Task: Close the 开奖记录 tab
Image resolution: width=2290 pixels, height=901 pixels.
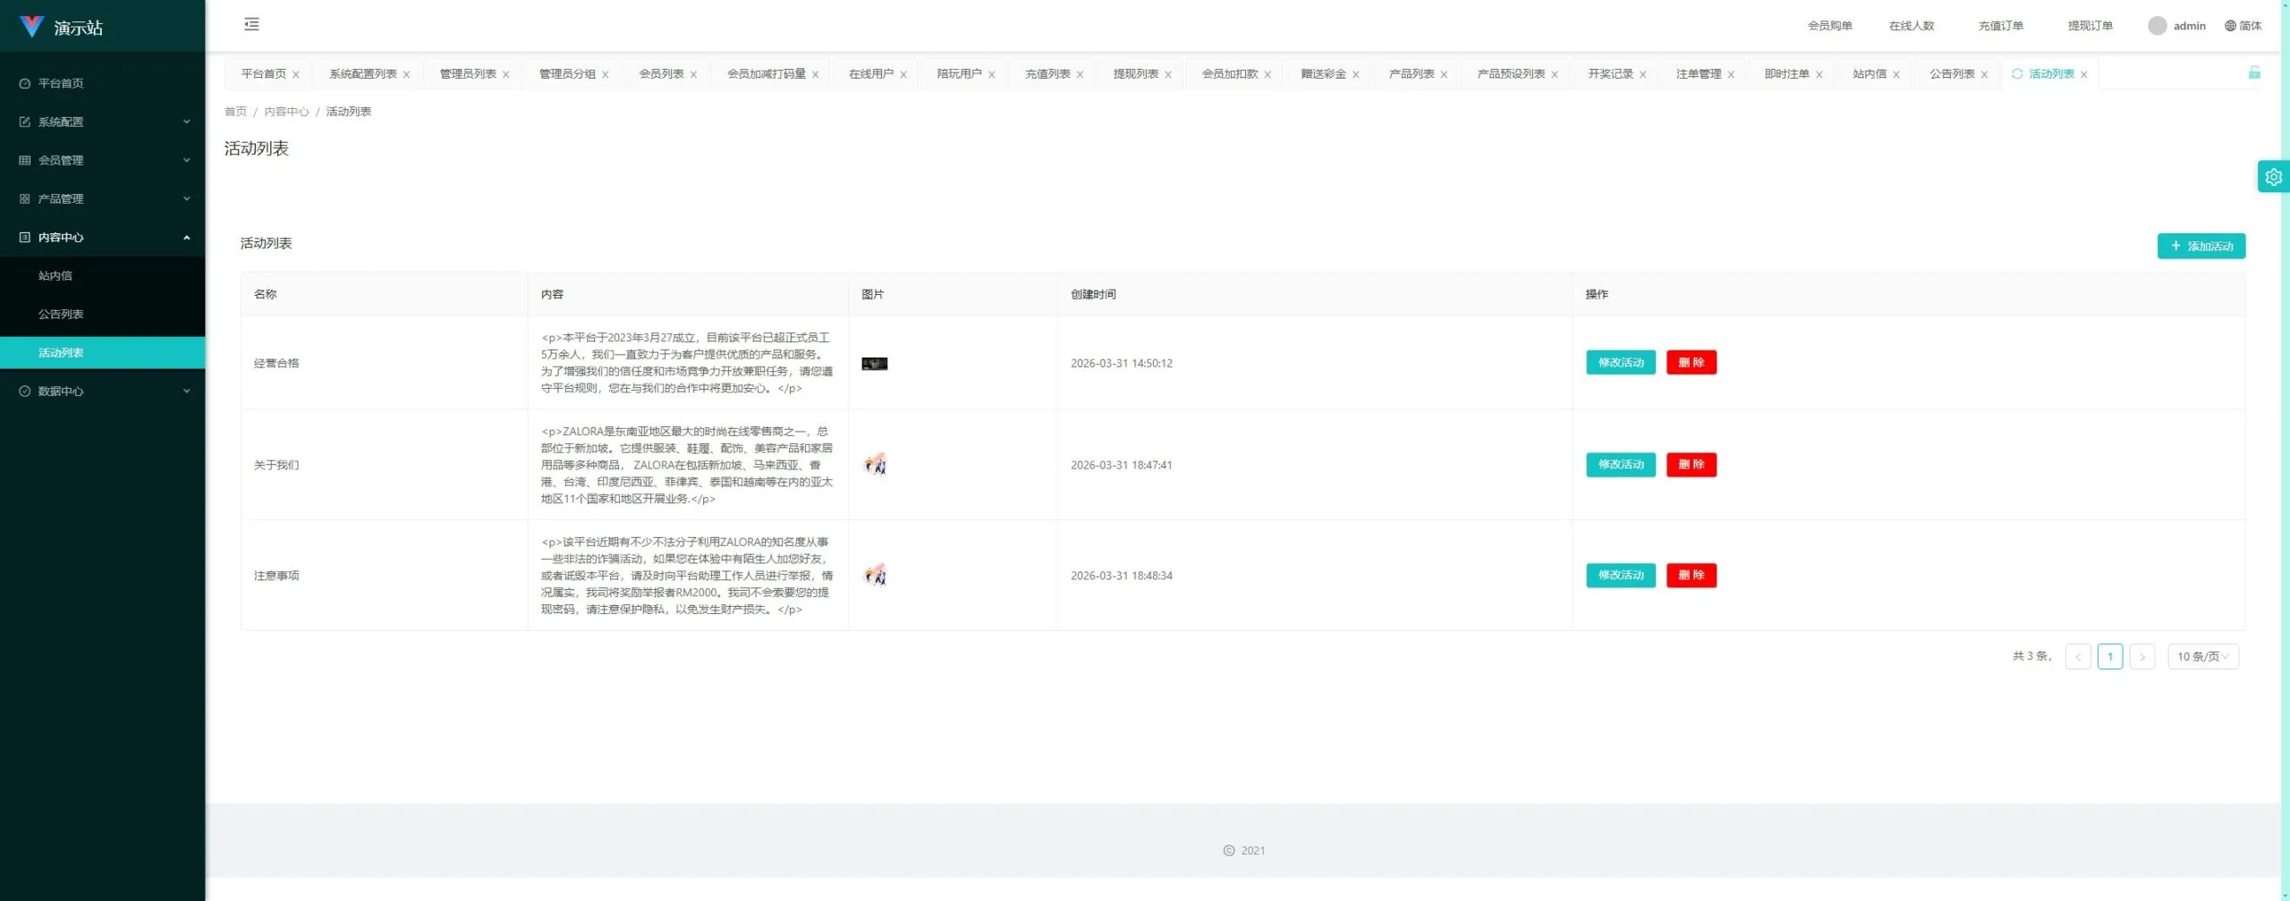Action: [x=1642, y=75]
